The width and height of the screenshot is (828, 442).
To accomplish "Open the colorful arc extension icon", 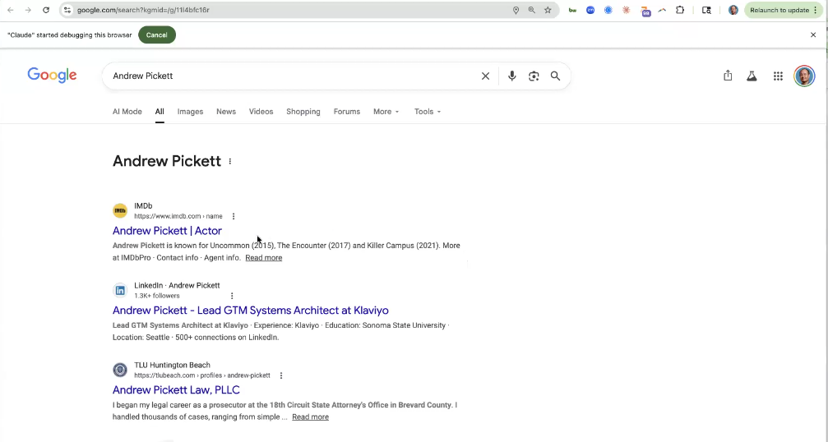I will [662, 10].
